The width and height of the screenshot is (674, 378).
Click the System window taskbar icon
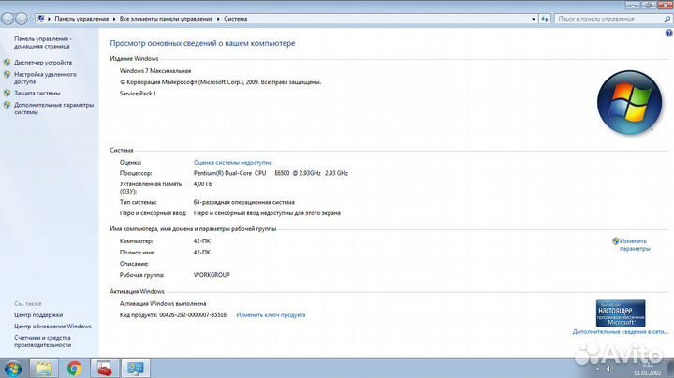(135, 368)
